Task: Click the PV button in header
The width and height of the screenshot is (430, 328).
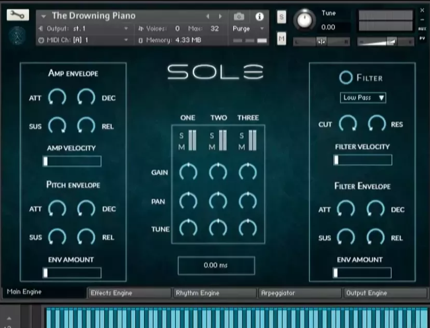Action: pyautogui.click(x=422, y=39)
